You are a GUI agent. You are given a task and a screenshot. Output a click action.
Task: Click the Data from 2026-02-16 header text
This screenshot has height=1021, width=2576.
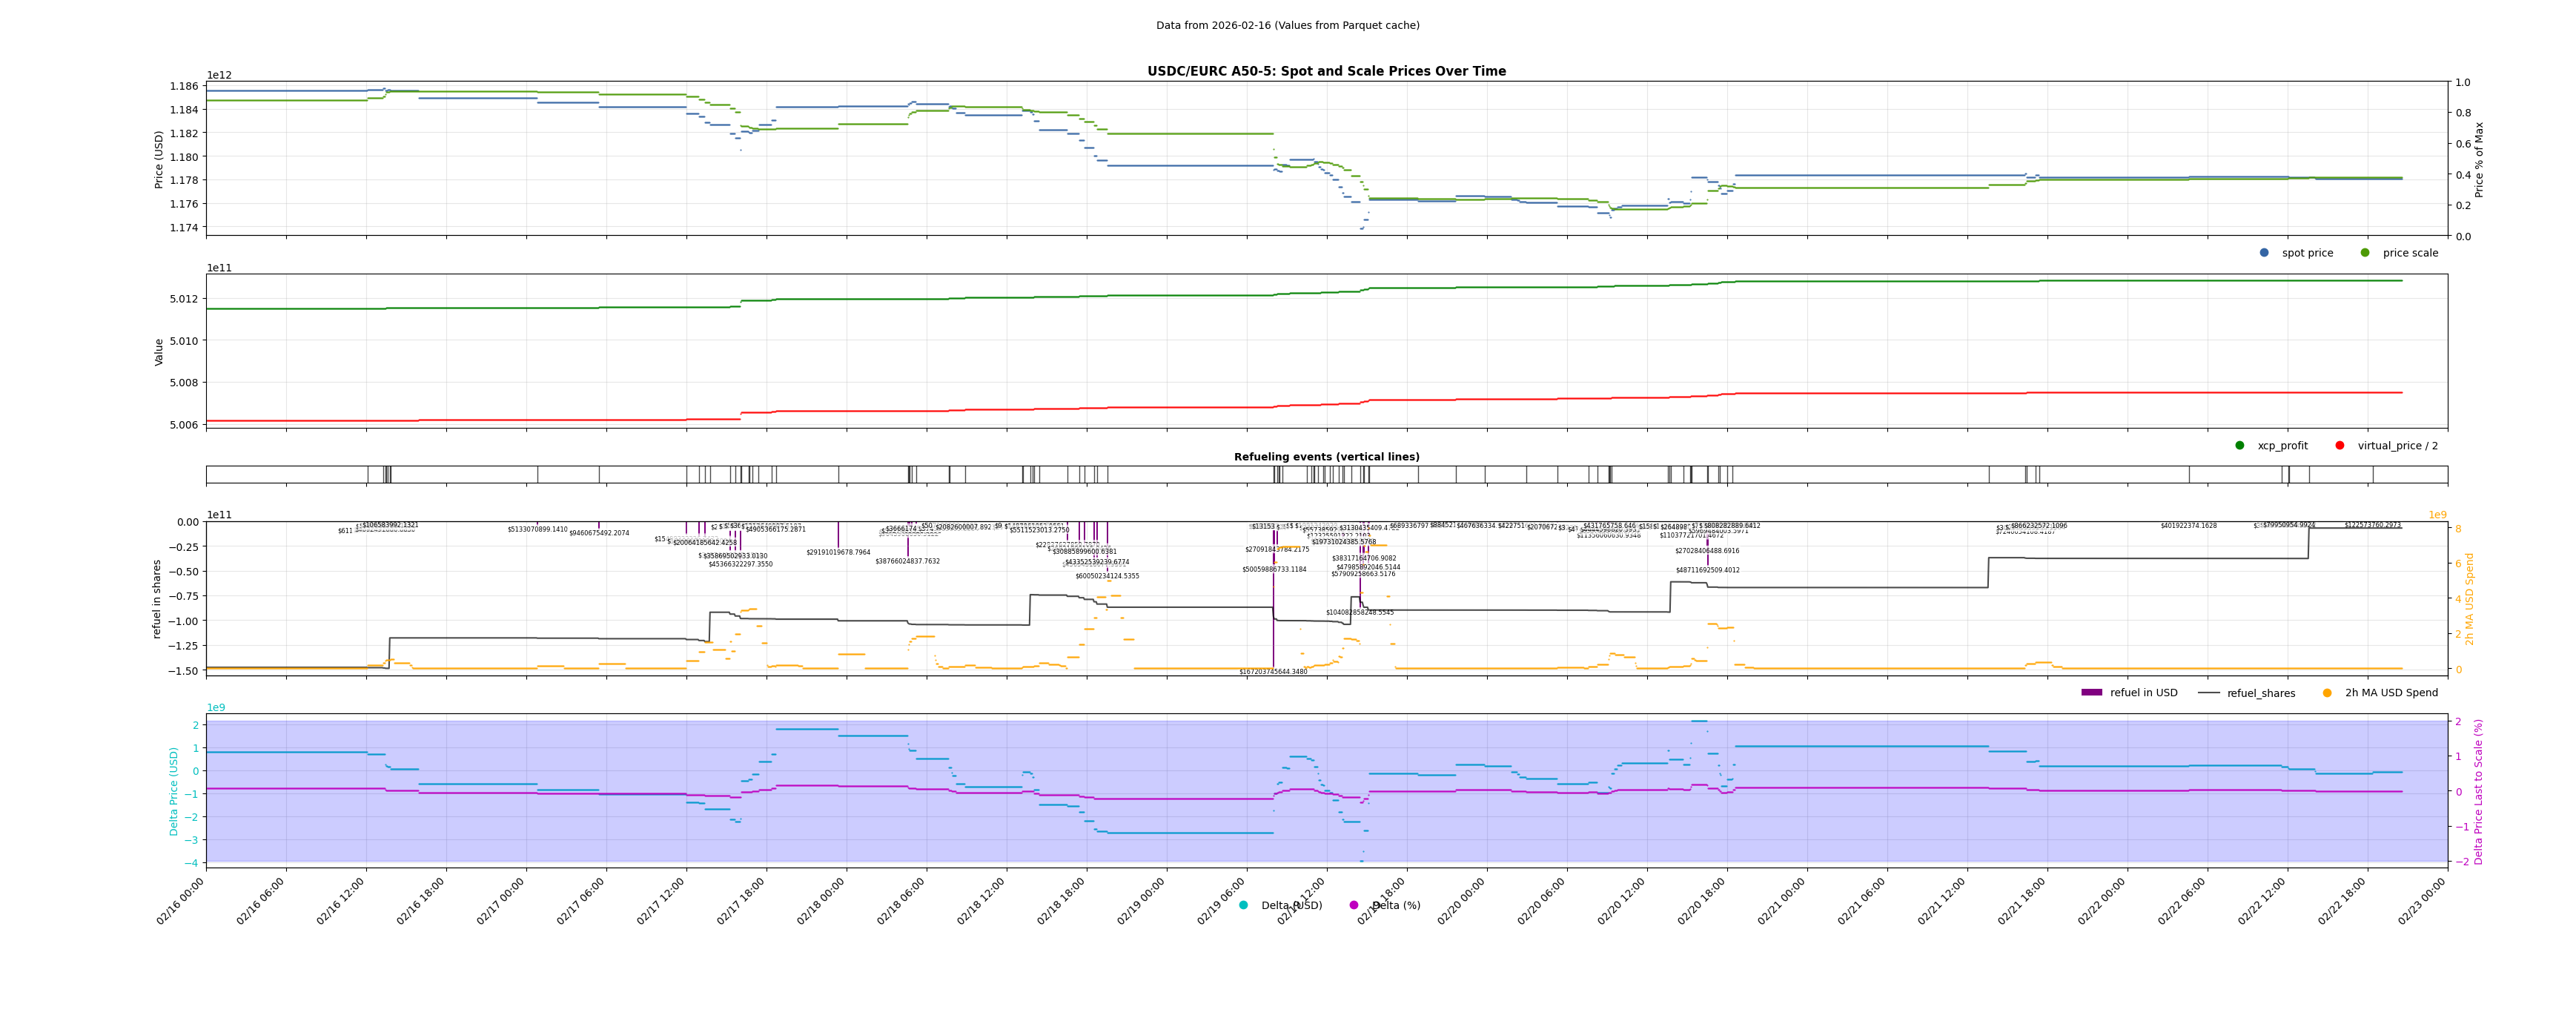(x=1287, y=26)
